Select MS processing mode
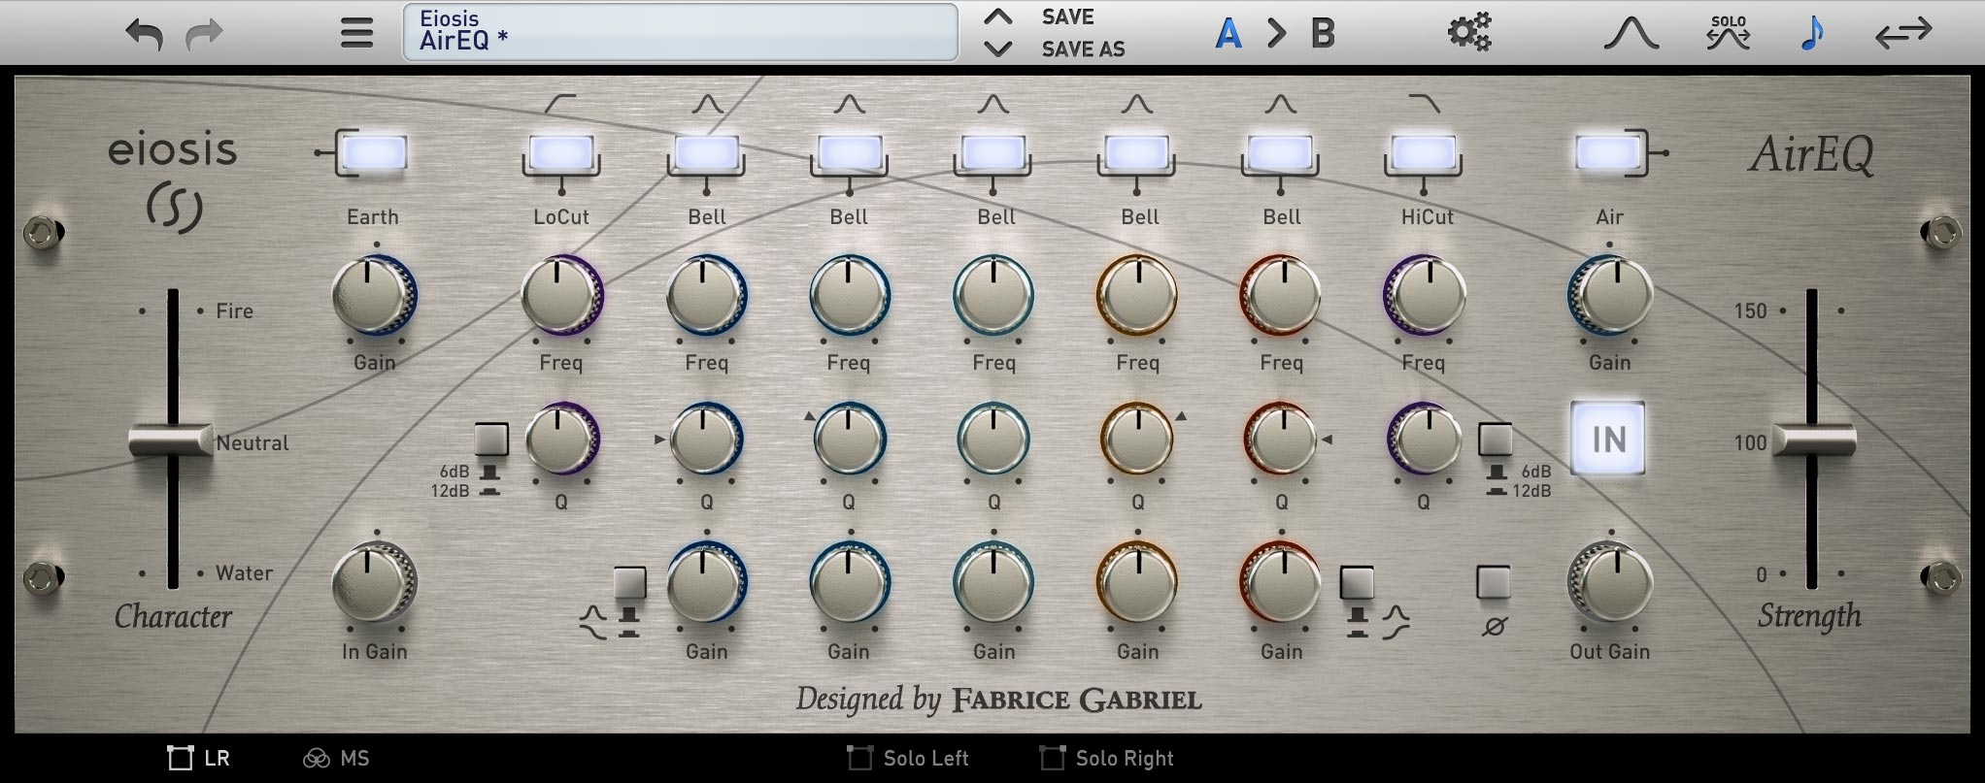This screenshot has width=1985, height=783. pyautogui.click(x=336, y=758)
